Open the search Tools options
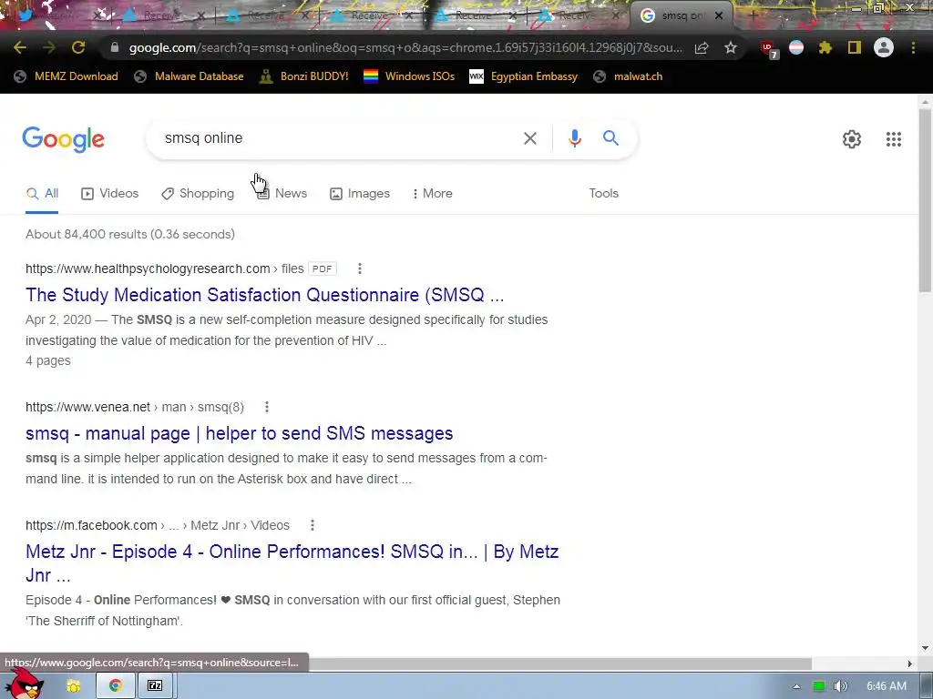 603,194
